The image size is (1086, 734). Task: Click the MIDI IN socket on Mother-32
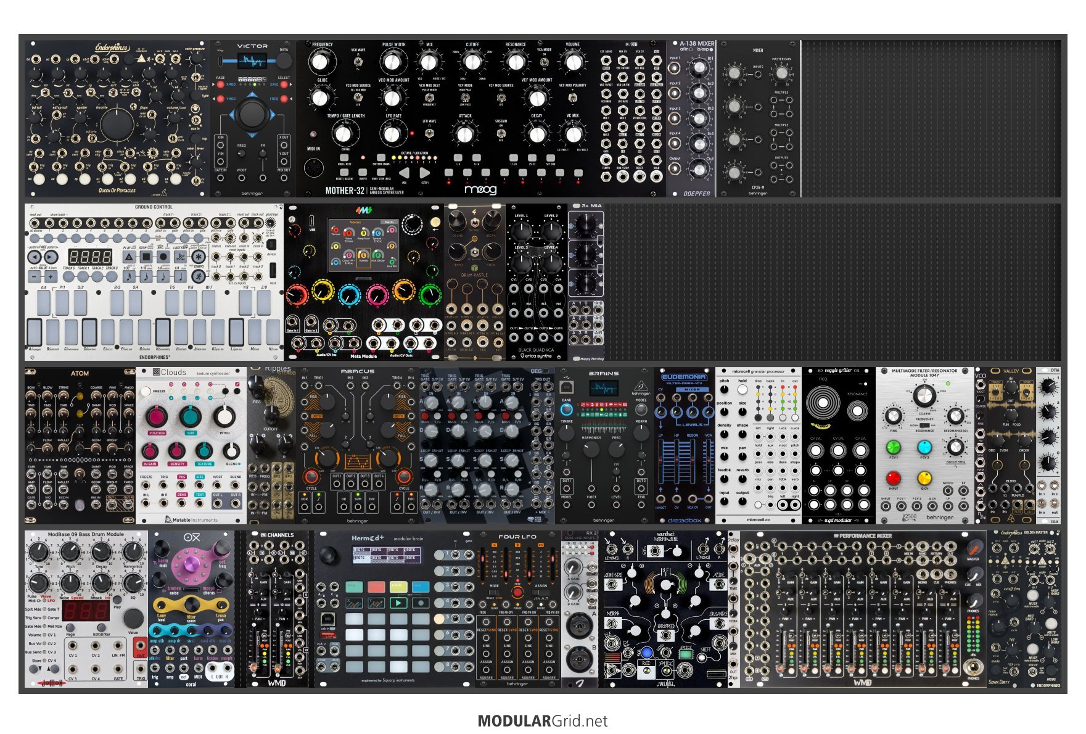click(313, 167)
